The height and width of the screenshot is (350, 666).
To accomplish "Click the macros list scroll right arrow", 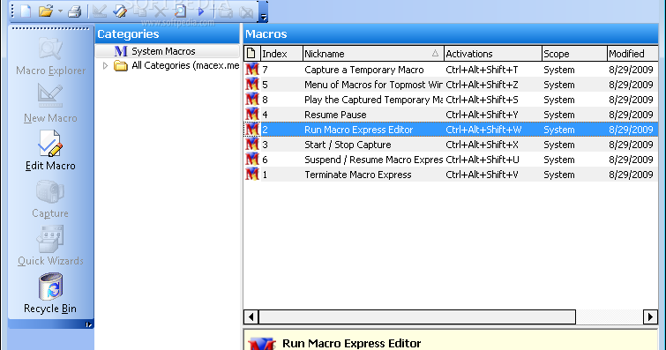I will [x=650, y=316].
